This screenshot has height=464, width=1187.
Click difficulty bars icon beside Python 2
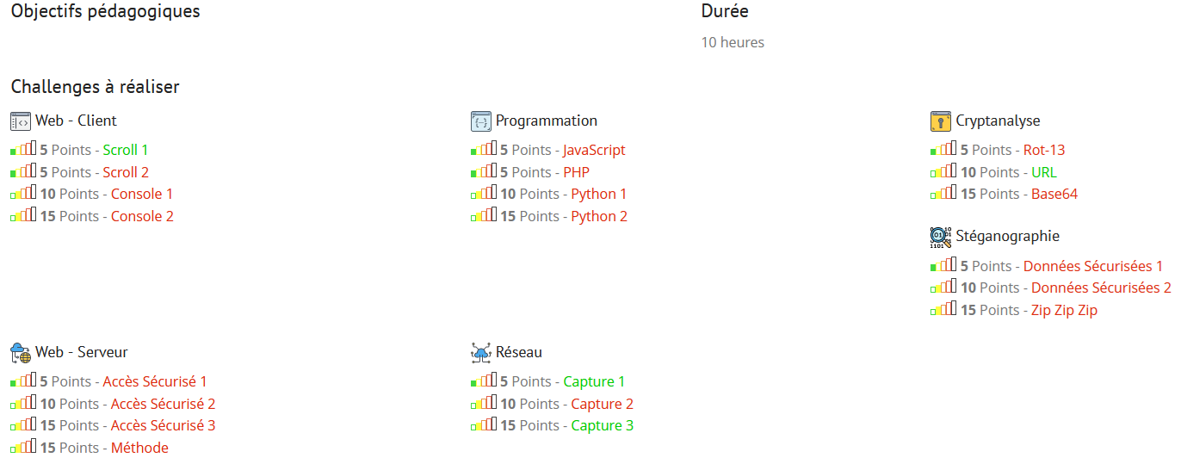pos(484,216)
